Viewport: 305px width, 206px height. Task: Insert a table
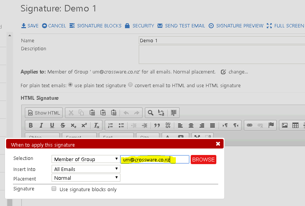click(x=295, y=125)
